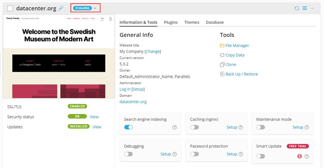Screen dimensions: 324x168
Task: Tick the checkbox next to datacenter.org
Action: click(10, 8)
